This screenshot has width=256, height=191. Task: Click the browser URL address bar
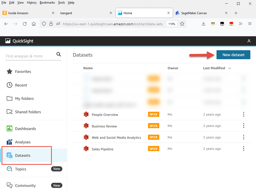pyautogui.click(x=113, y=24)
